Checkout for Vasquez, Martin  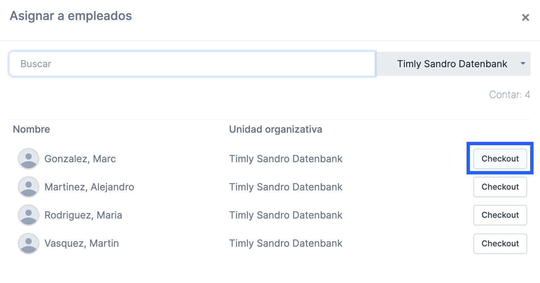500,244
